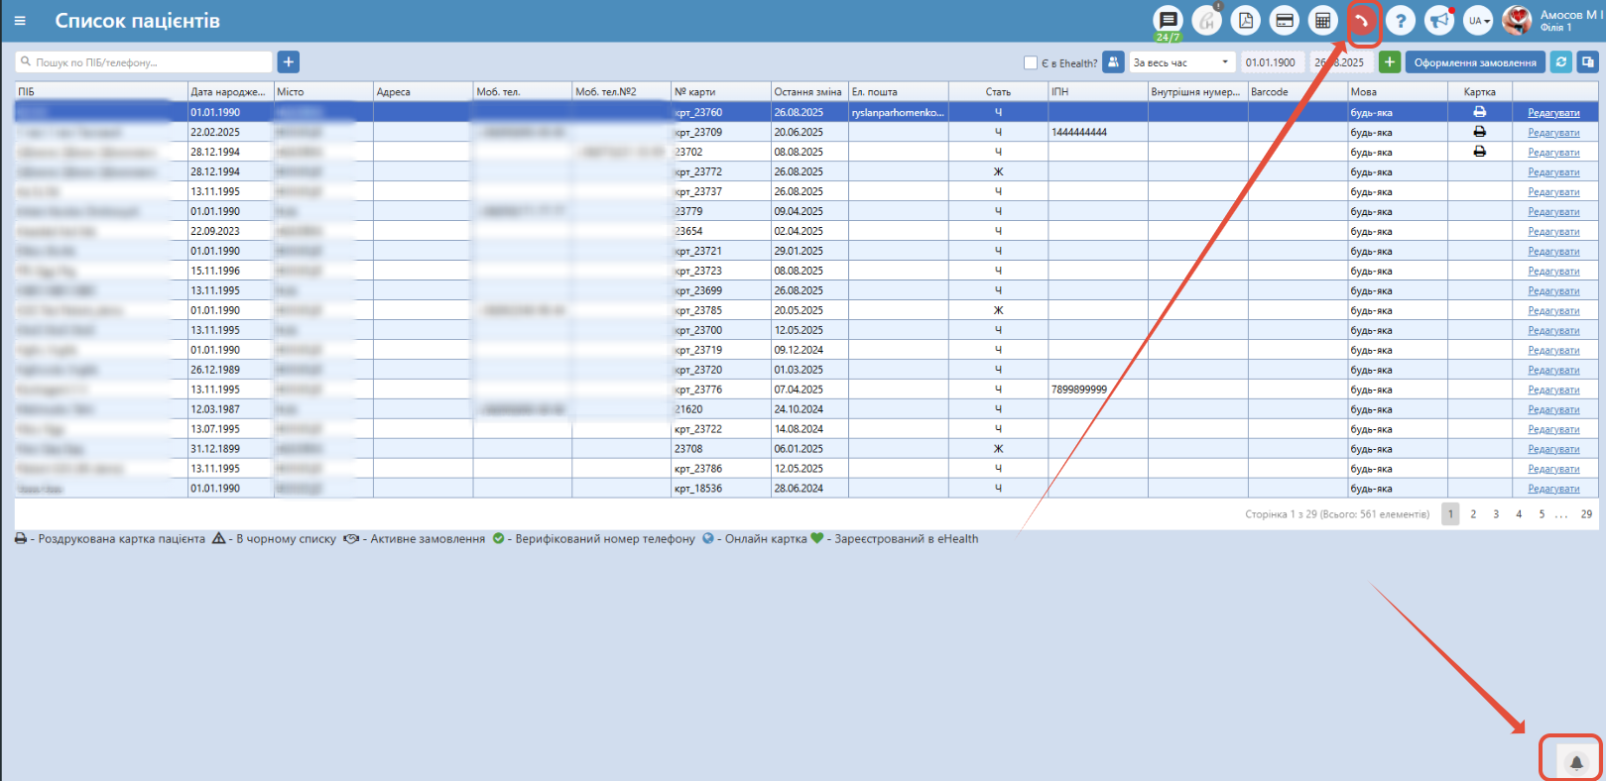1606x781 pixels.
Task: Click the red phone call icon
Action: 1362,21
